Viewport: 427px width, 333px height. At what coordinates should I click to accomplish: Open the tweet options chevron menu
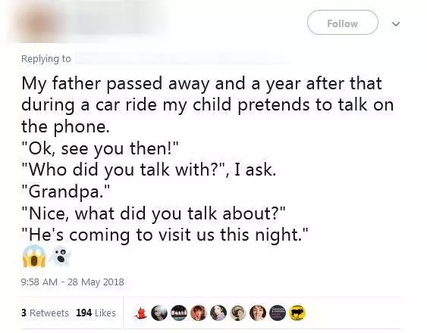(396, 23)
